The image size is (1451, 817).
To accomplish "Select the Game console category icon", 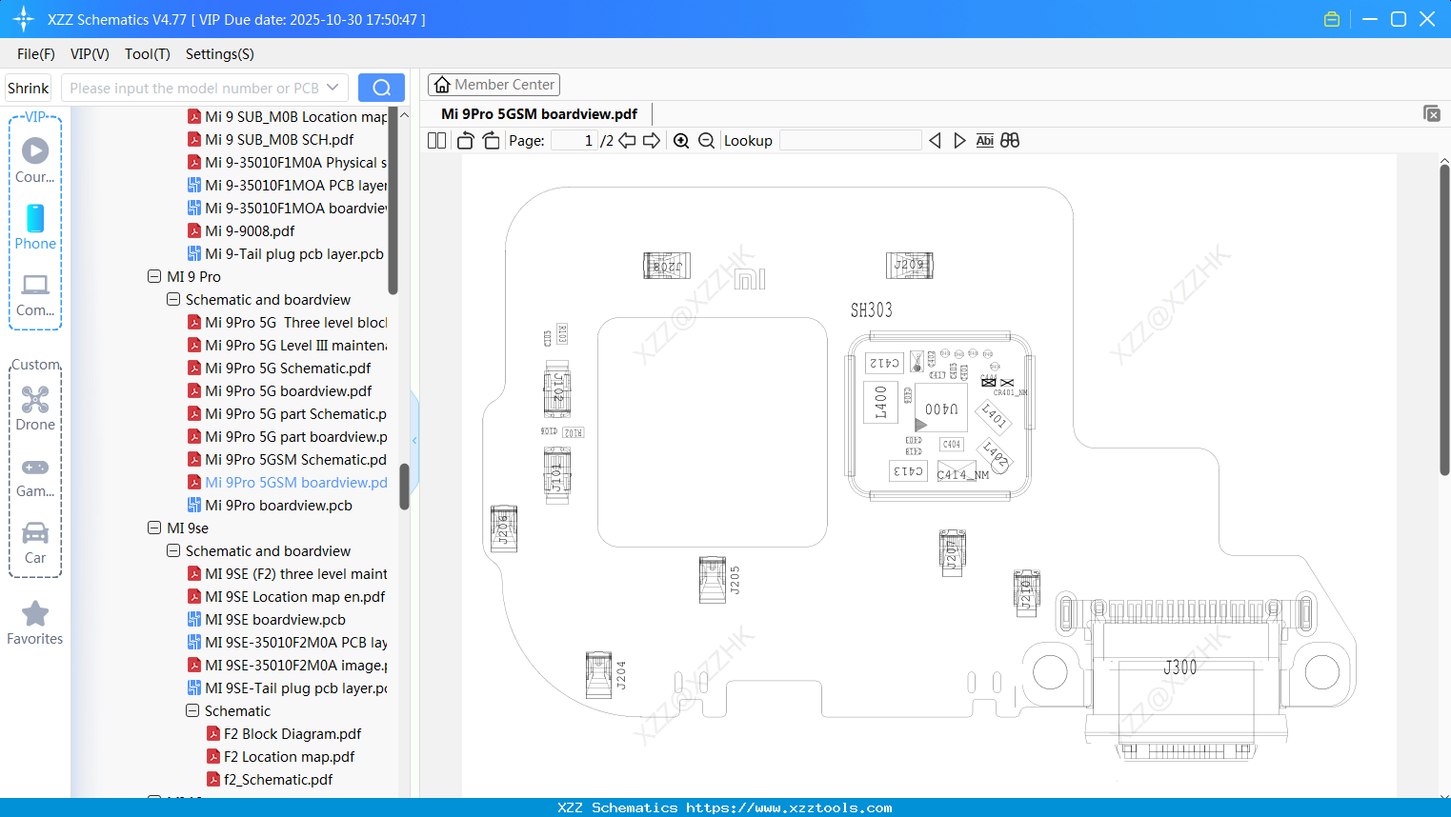I will tap(35, 477).
